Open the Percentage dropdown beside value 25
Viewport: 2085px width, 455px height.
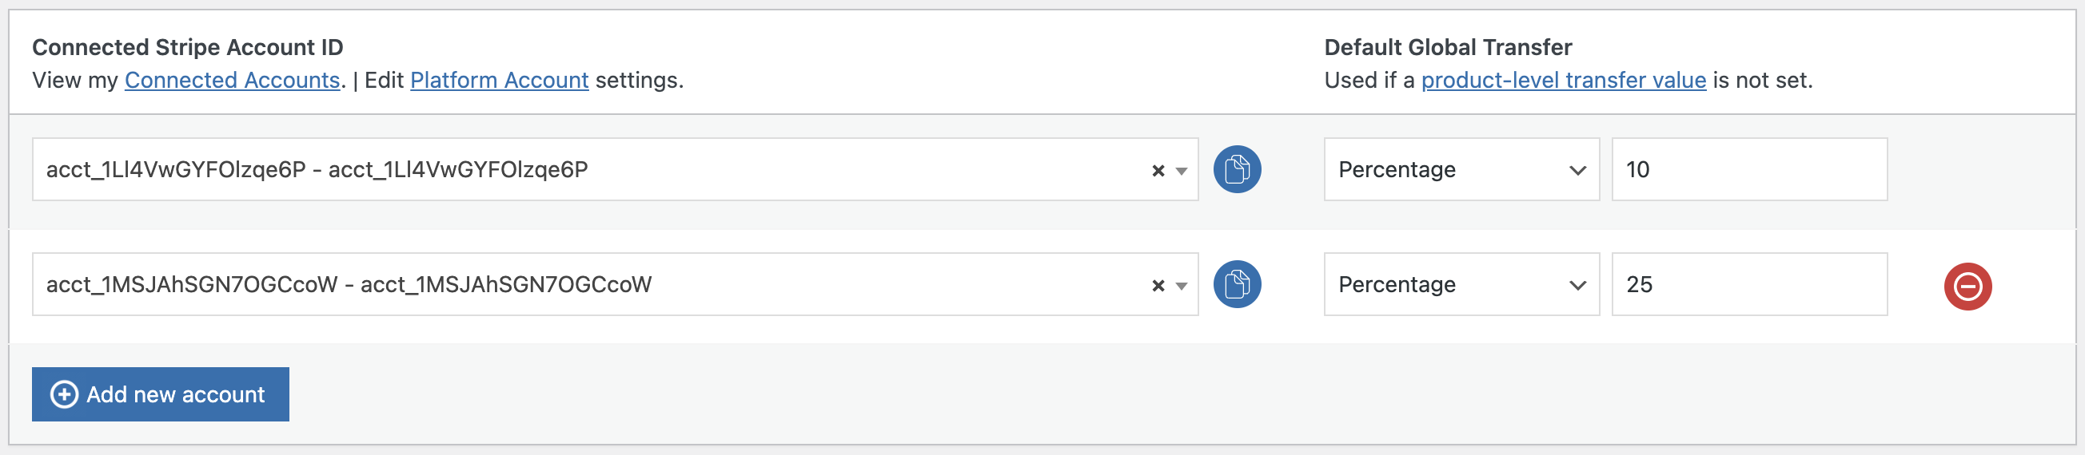[x=1461, y=284]
